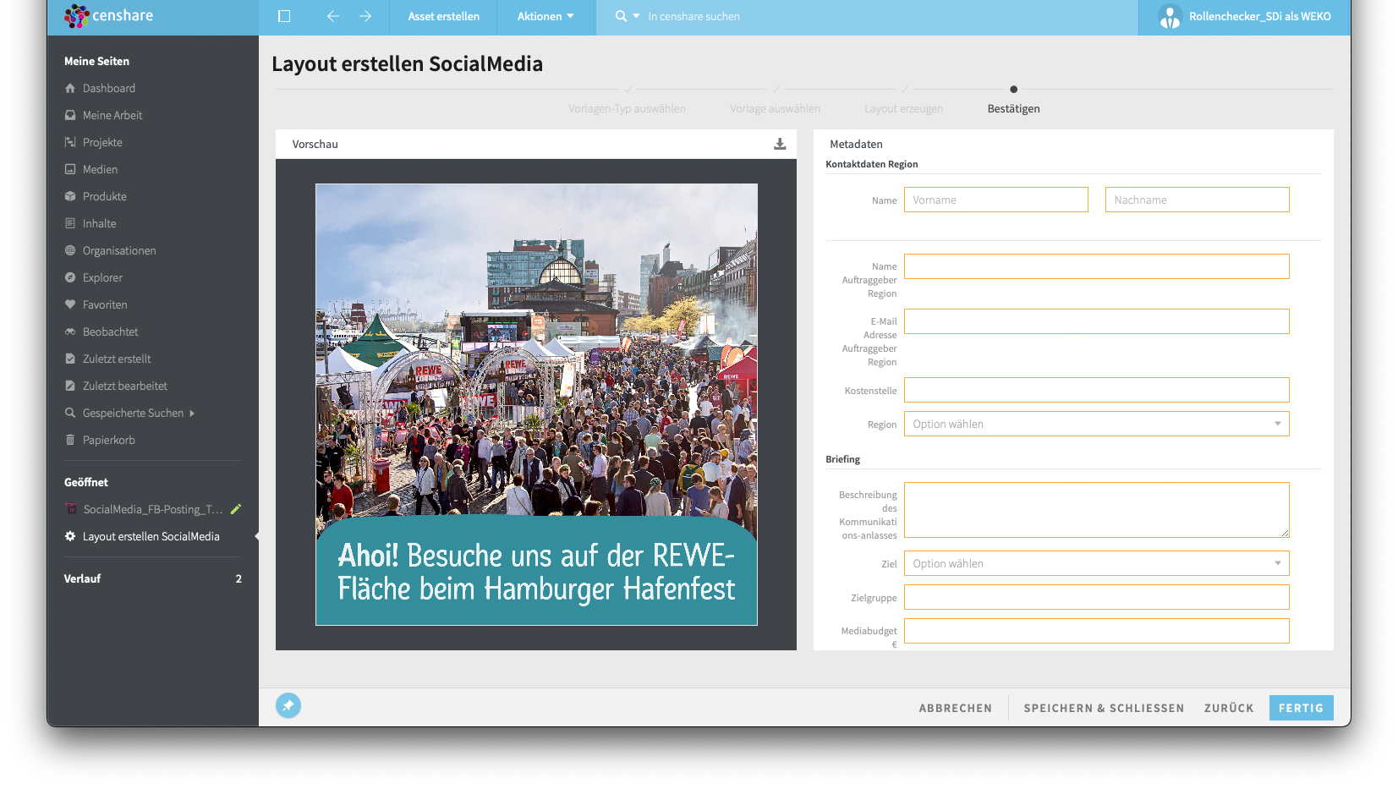Click the green edit pencil icon
The width and height of the screenshot is (1398, 789).
coord(236,509)
